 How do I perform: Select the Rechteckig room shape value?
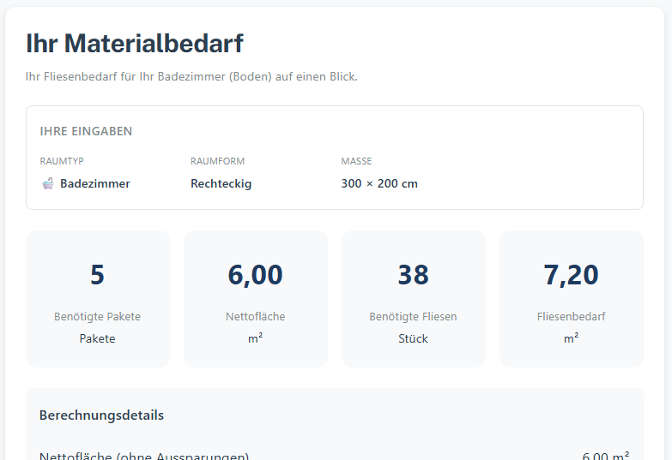click(x=221, y=183)
